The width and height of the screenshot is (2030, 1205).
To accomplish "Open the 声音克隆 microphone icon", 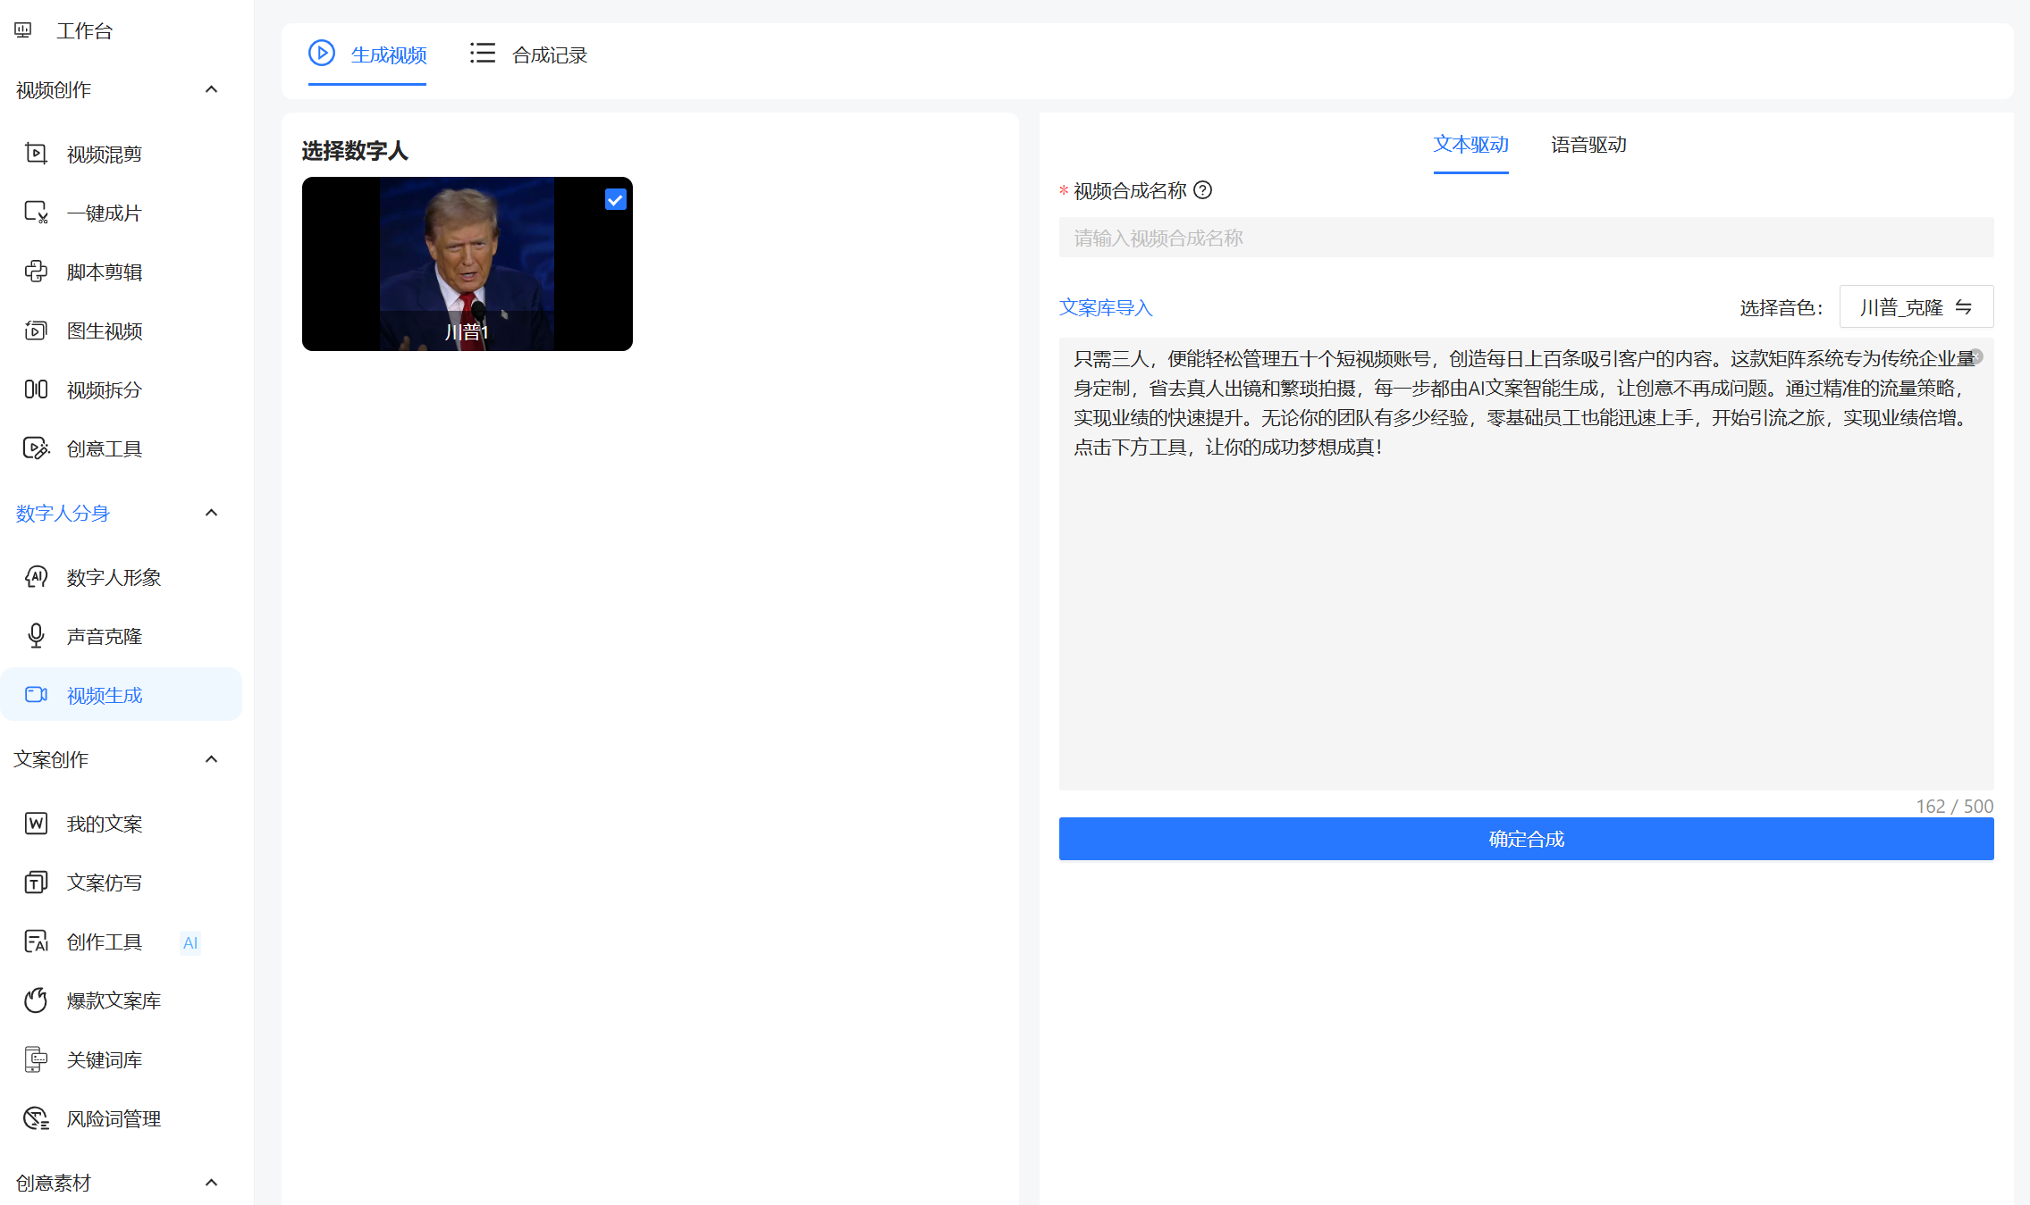I will (36, 636).
